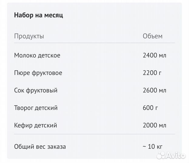
Task: Click the word 'месяц' in the title
Action: pos(53,16)
